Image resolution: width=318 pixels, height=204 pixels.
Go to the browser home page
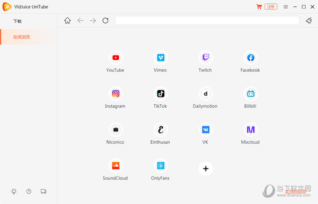[x=67, y=21]
